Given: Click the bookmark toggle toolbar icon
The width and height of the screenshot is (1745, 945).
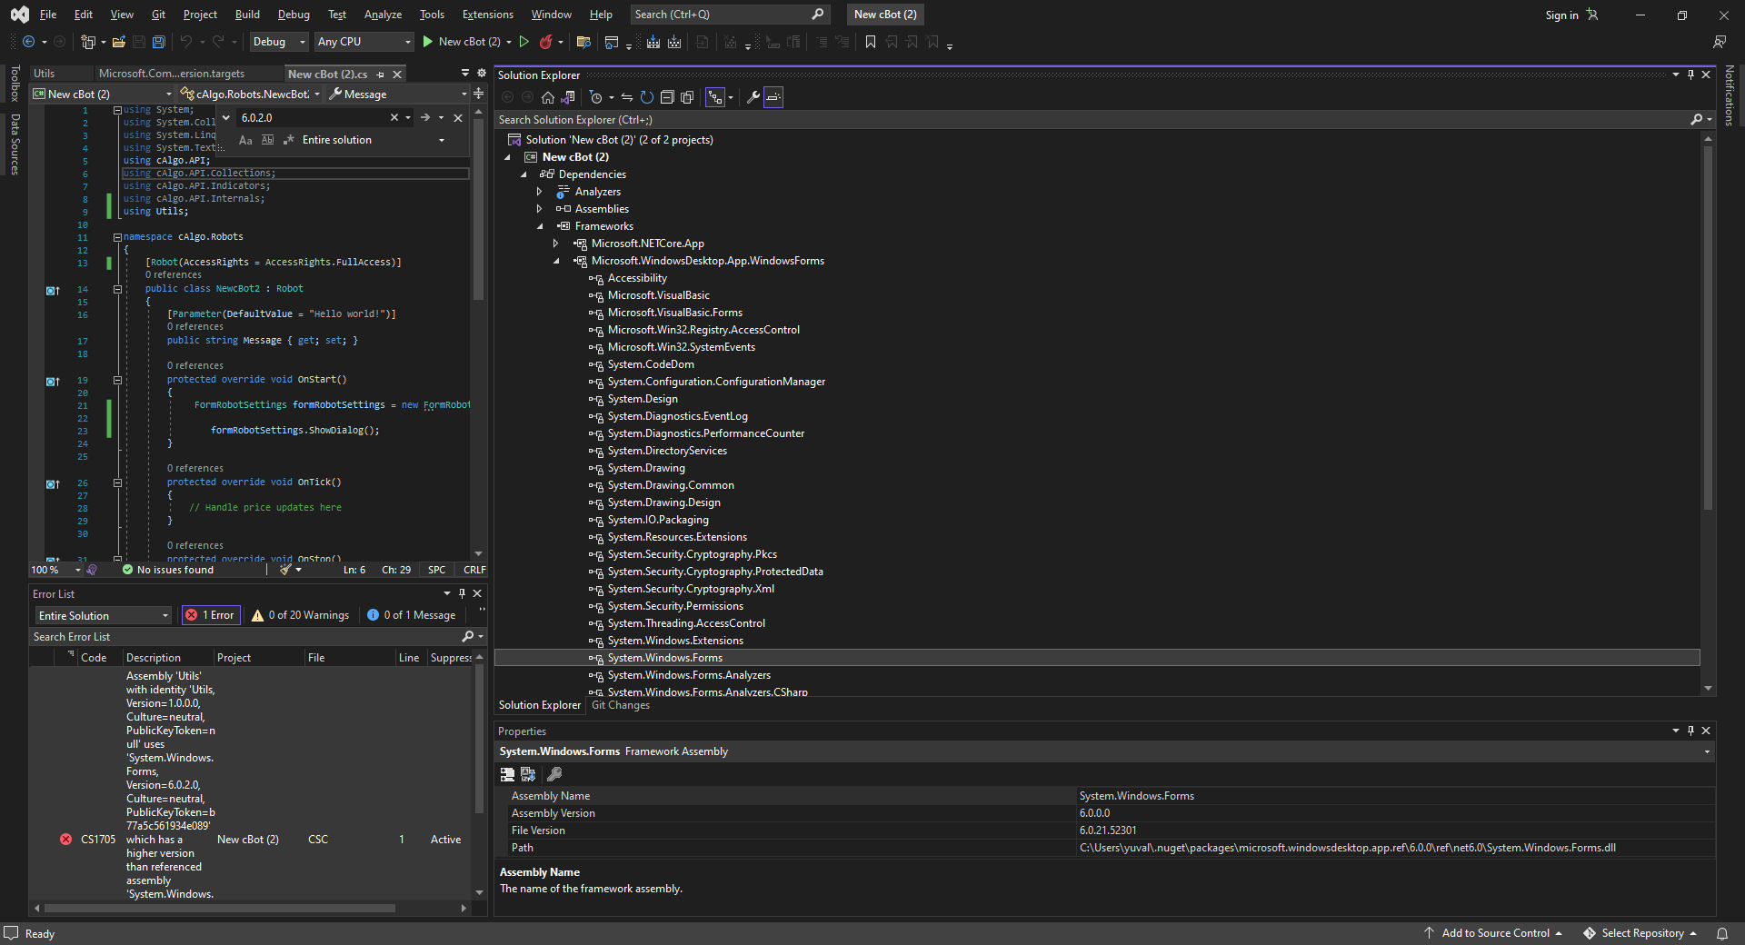Looking at the screenshot, I should coord(870,42).
